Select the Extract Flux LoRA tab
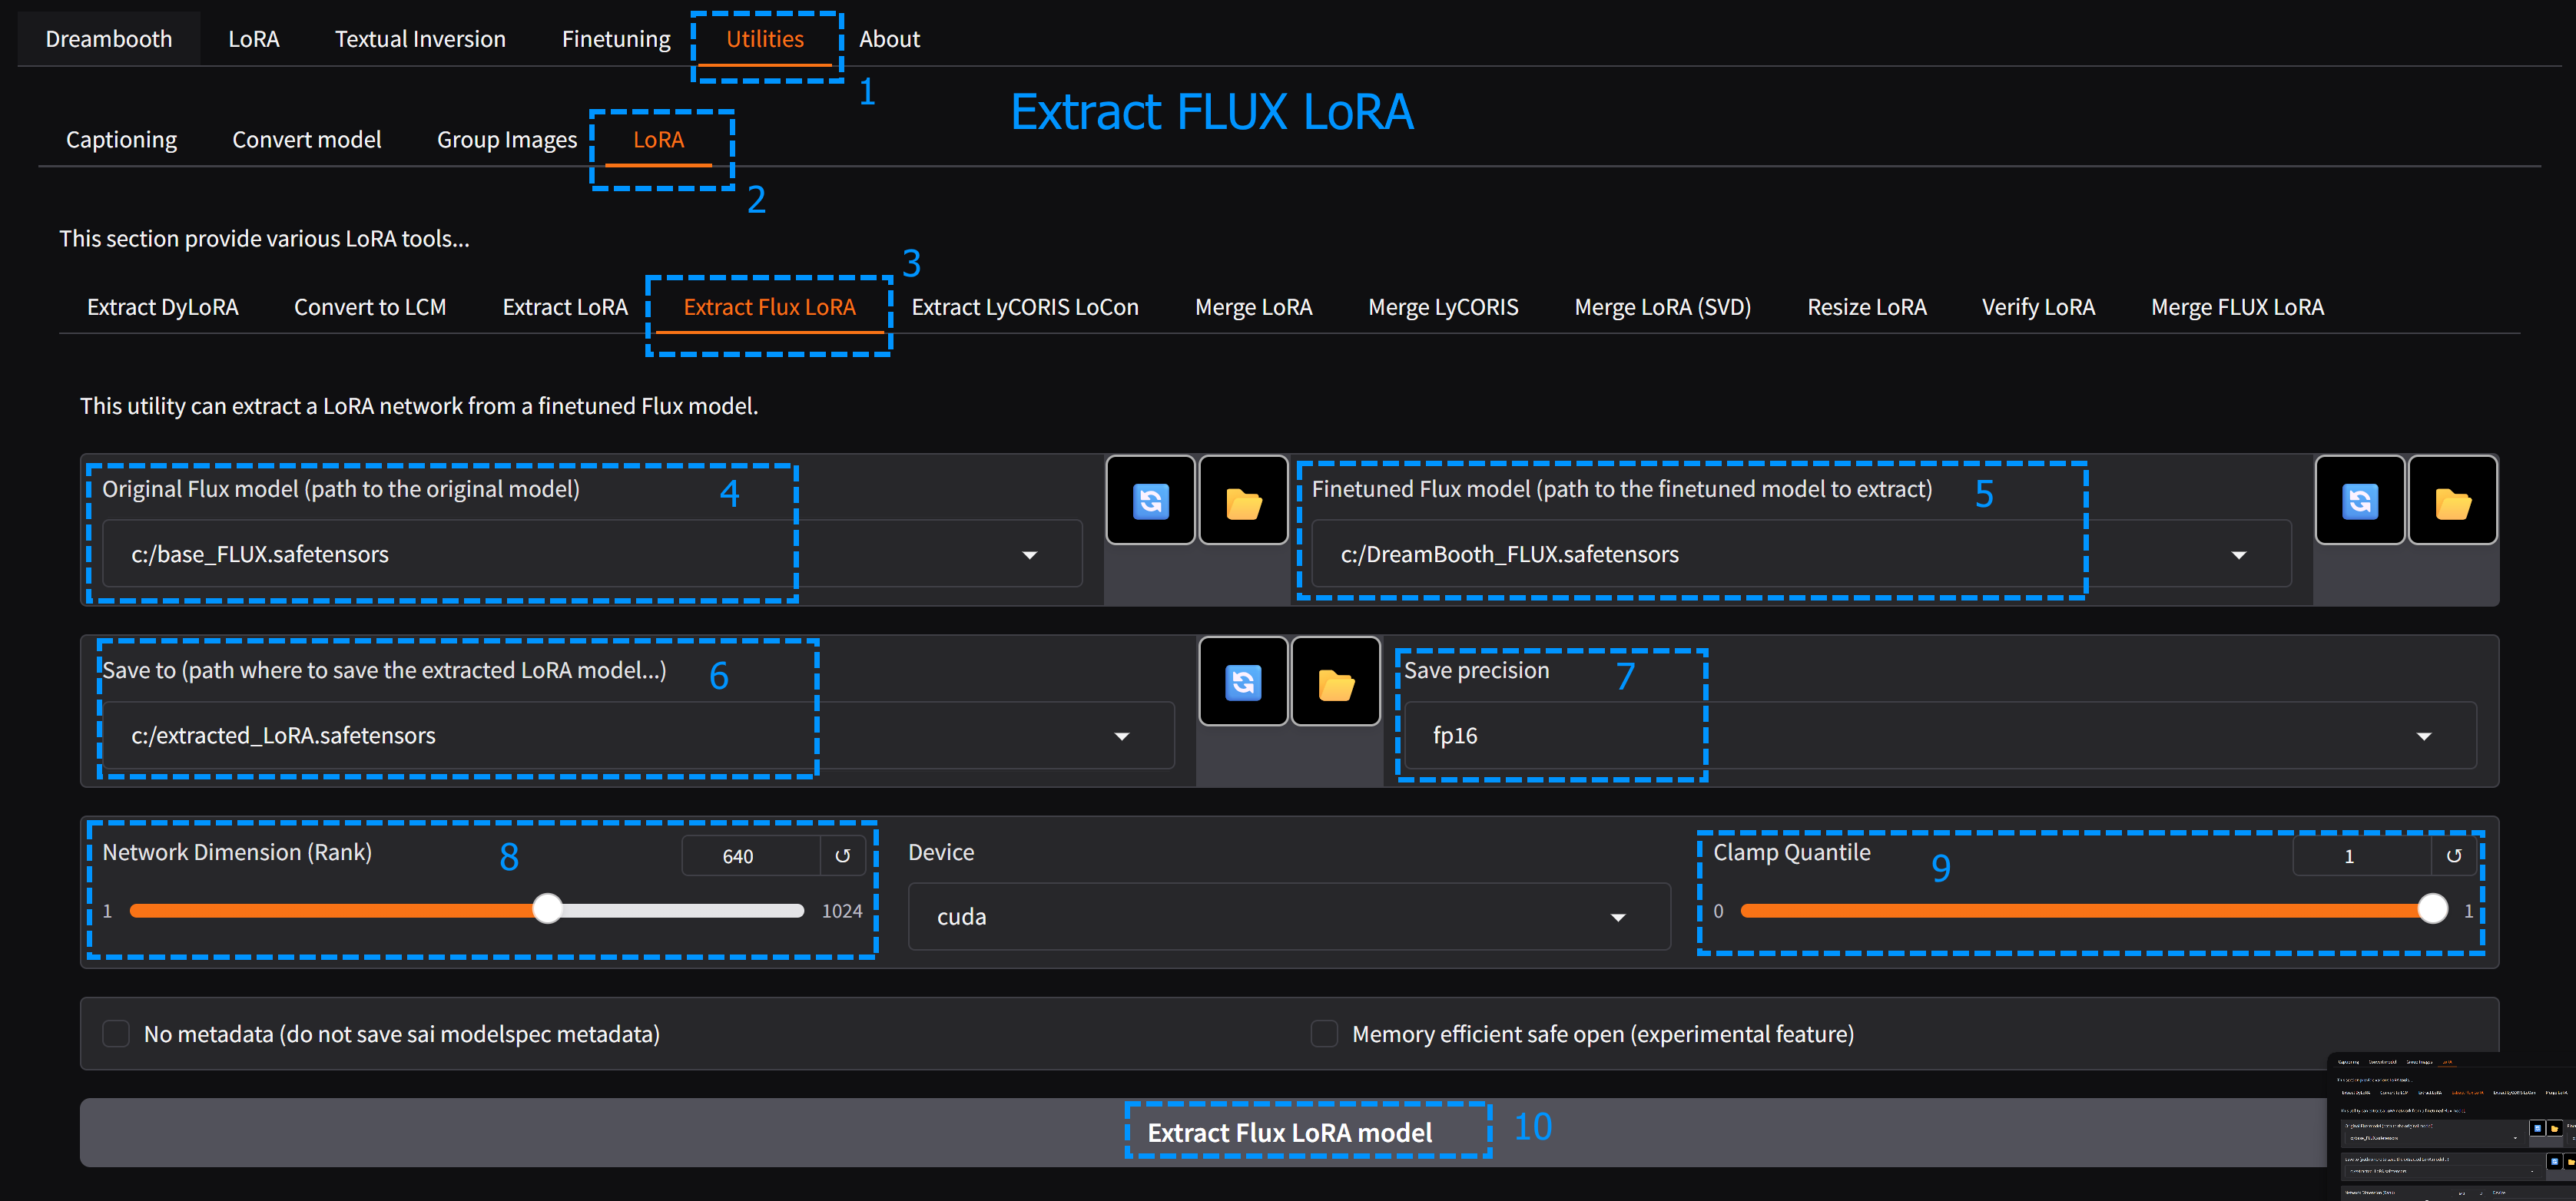This screenshot has width=2576, height=1201. 770,308
